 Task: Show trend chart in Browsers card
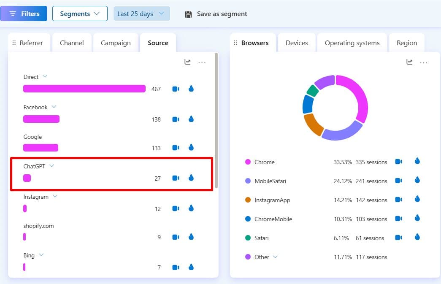tap(409, 62)
